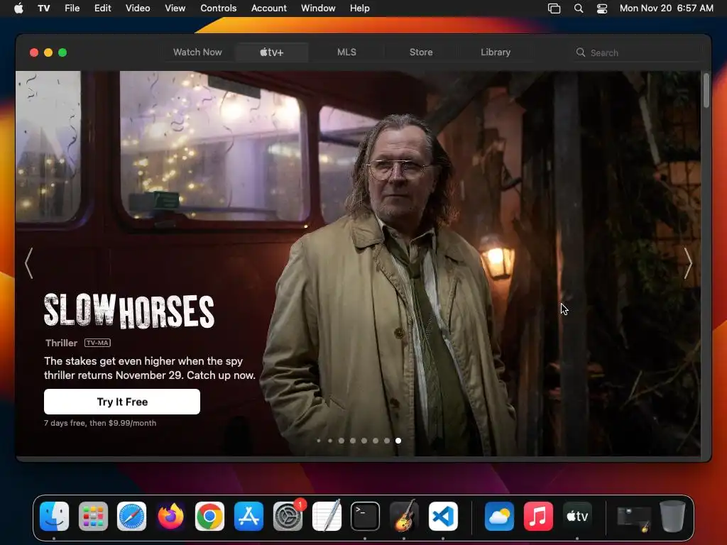
Task: Open the Trash from the Dock
Action: pyautogui.click(x=673, y=516)
